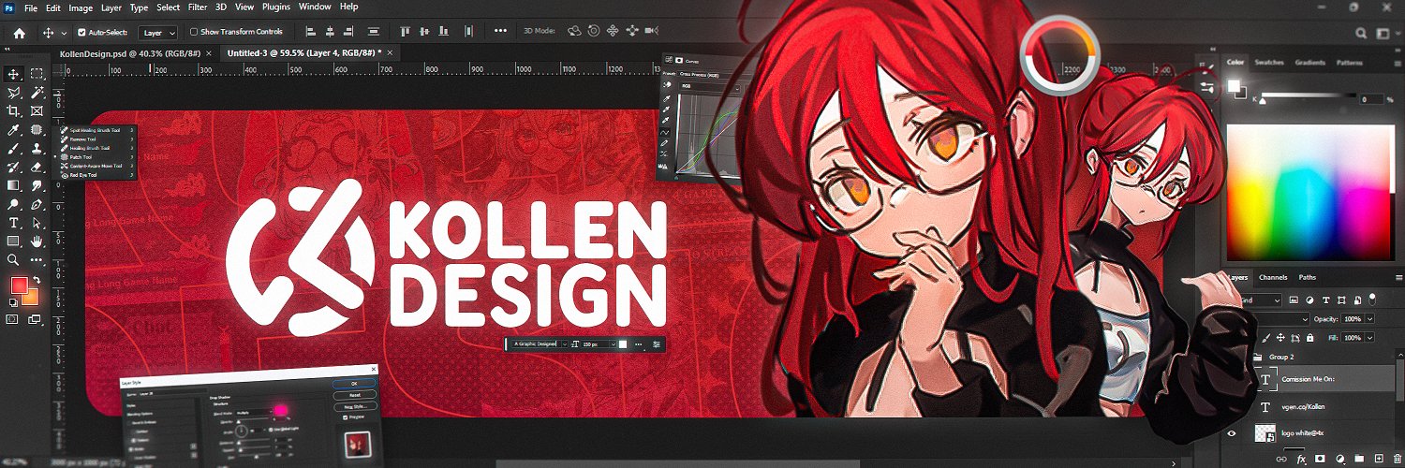Click the pink drop shadow color swatch
1405x468 pixels.
(279, 410)
